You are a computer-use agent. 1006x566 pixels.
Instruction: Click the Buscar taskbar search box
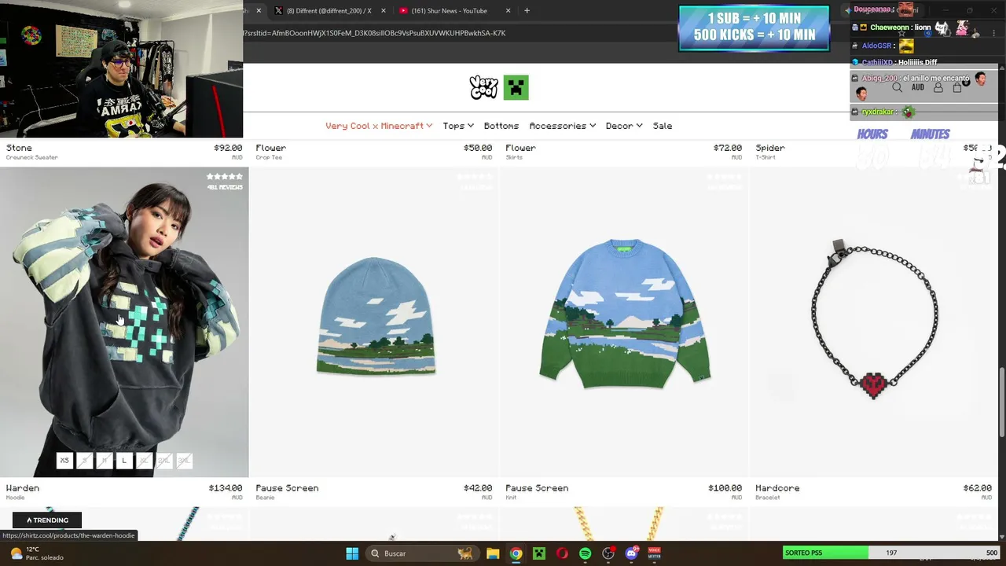(422, 553)
